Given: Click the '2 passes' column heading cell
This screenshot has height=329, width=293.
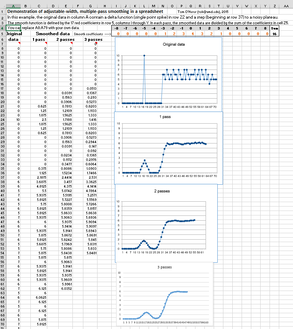Looking at the screenshot, I should coord(66,40).
